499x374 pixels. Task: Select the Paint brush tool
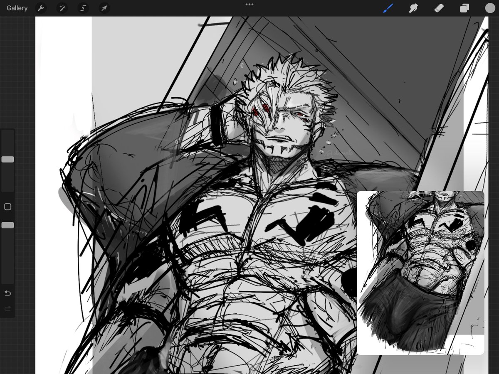[388, 8]
